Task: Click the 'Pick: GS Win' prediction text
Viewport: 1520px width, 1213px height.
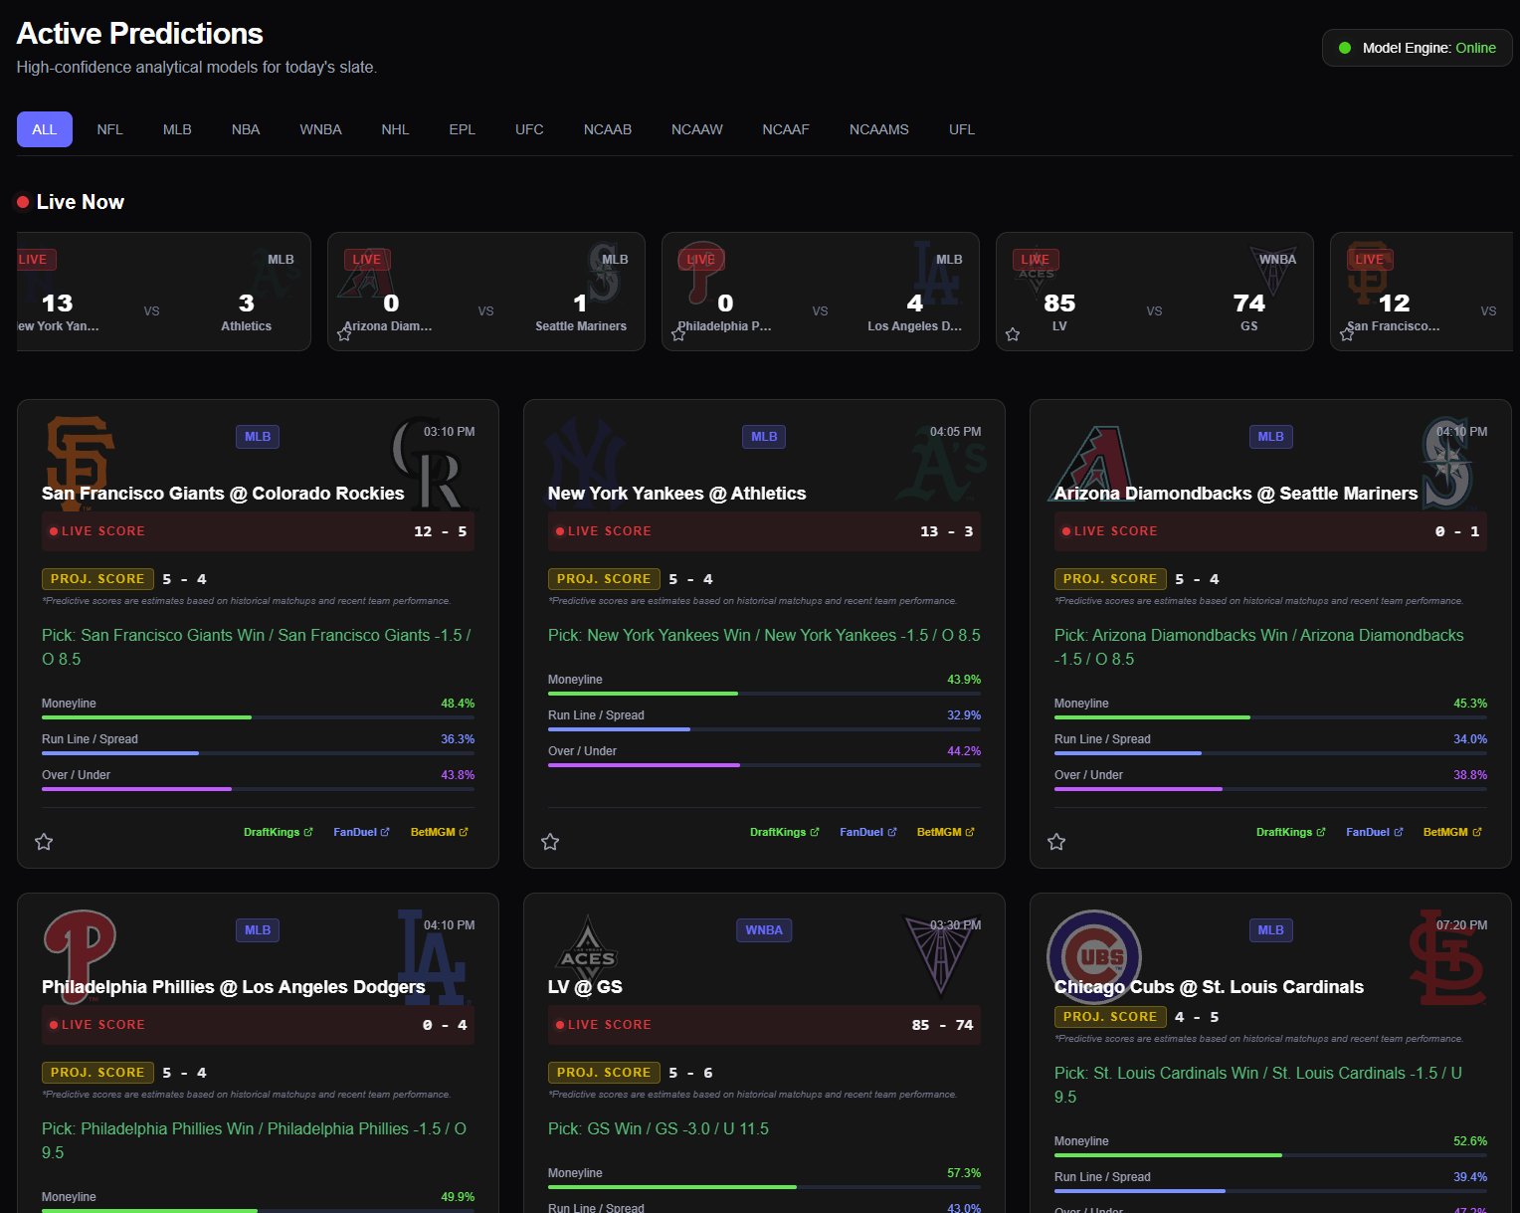Action: 659,1128
